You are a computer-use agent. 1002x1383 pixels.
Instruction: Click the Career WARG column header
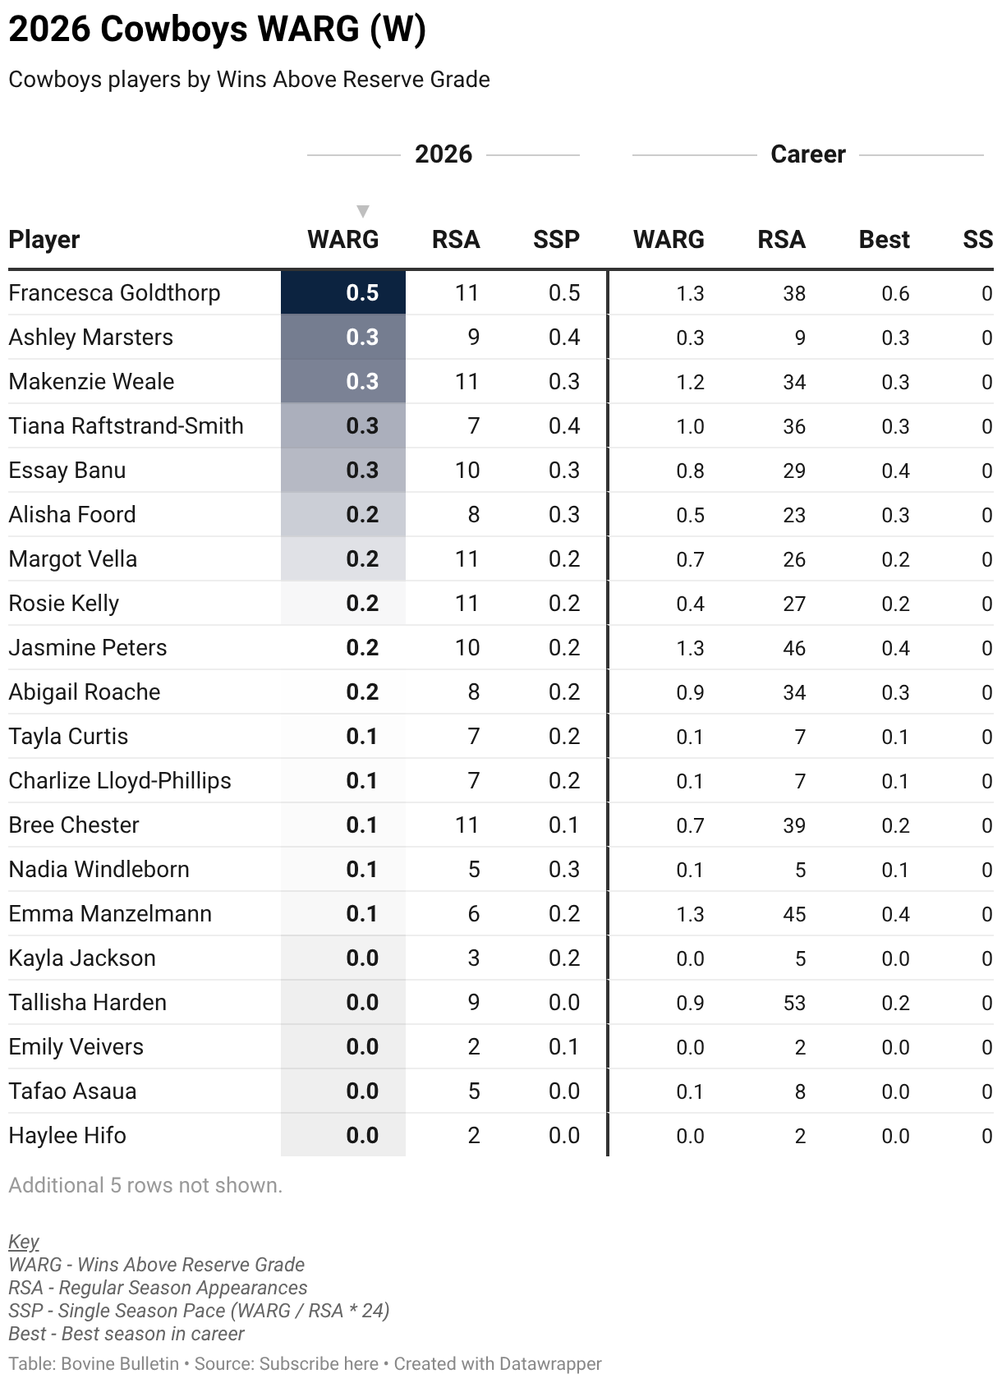pyautogui.click(x=669, y=240)
